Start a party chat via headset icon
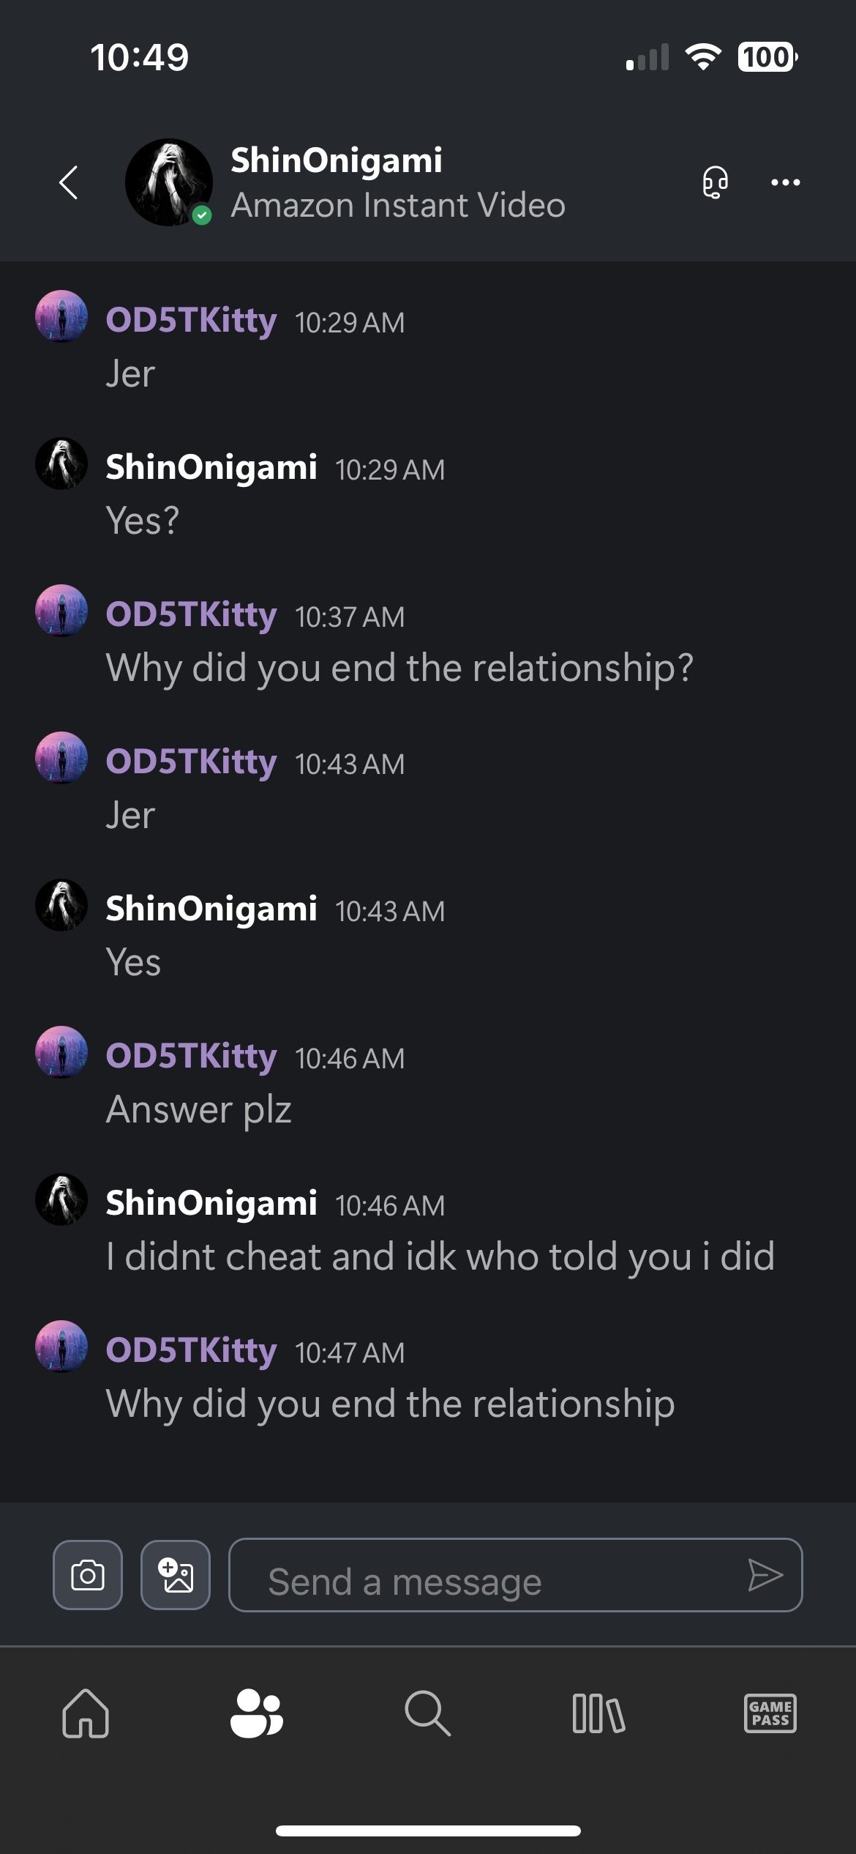The height and width of the screenshot is (1854, 856). [x=715, y=182]
